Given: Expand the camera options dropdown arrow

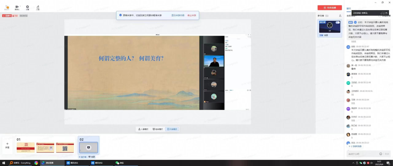Looking at the screenshot, I should tap(20, 7).
